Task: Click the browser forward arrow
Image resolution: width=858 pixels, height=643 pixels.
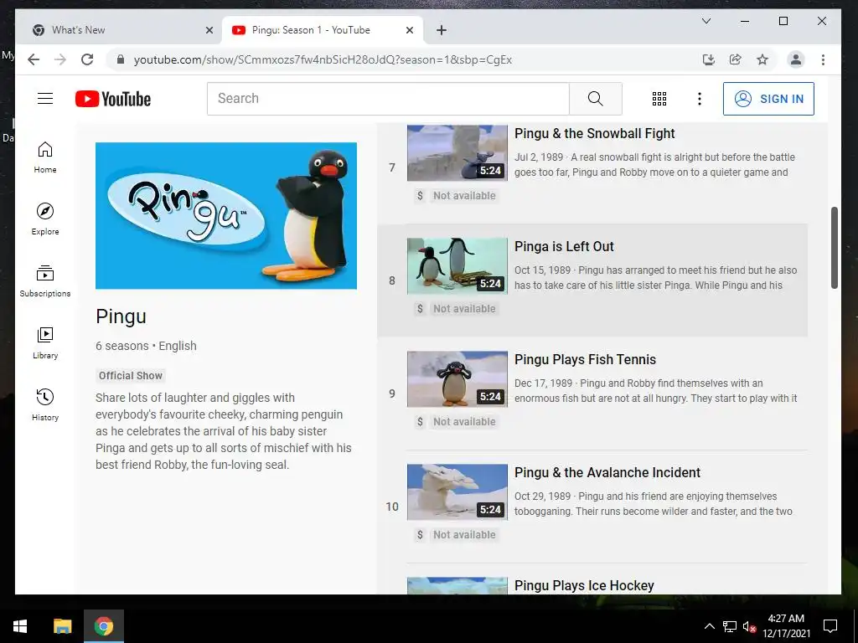Action: click(x=60, y=59)
